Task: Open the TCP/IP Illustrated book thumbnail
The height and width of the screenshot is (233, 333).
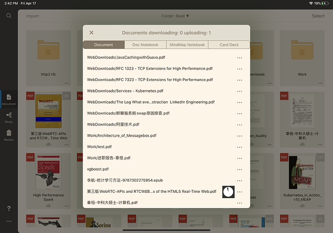Action: [252, 222]
